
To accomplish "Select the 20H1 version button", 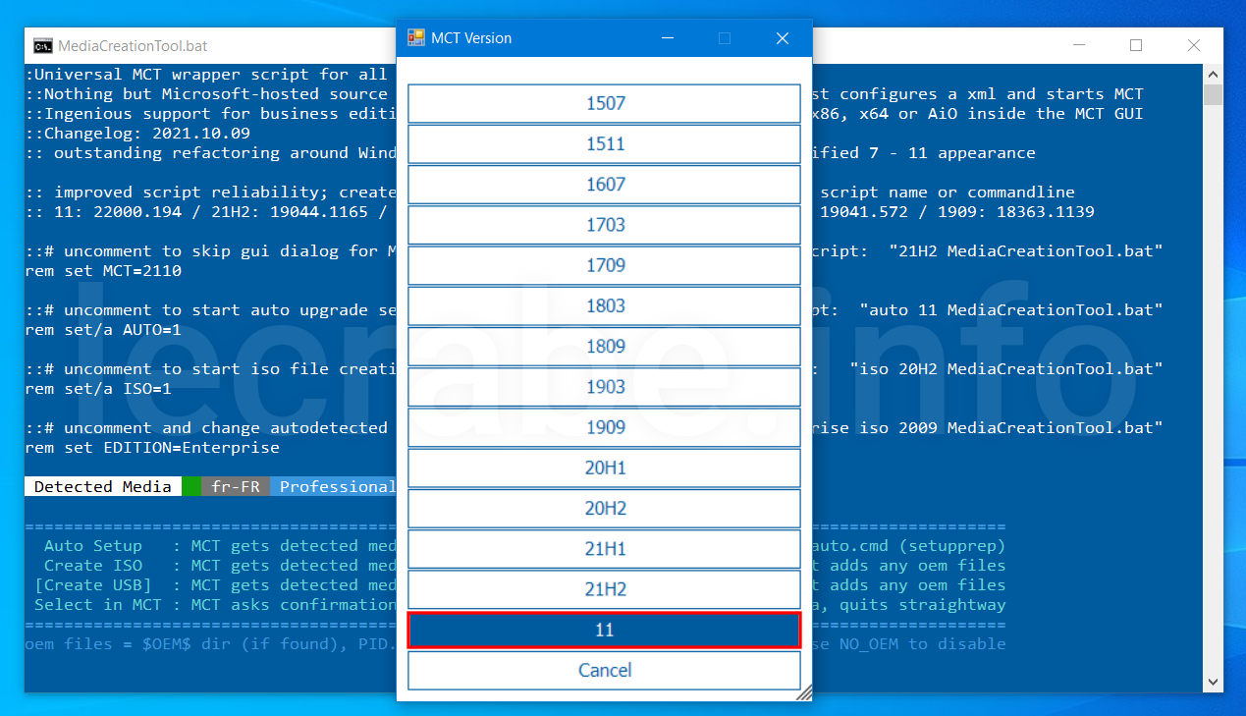I will point(605,468).
